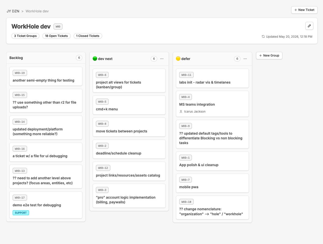
Task: Open ticket about level above projects
Action: pyautogui.click(x=46, y=176)
